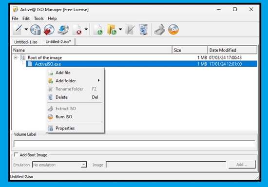
Task: Expand the Add folder submenu arrow
Action: point(98,80)
